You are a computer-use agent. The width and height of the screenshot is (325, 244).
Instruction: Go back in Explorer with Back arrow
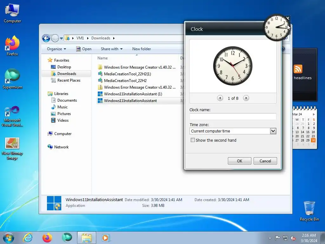point(46,38)
